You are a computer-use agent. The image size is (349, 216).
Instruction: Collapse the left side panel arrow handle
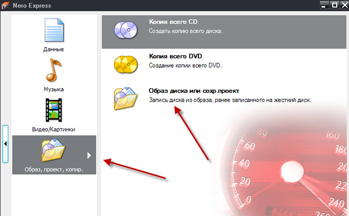[5, 144]
